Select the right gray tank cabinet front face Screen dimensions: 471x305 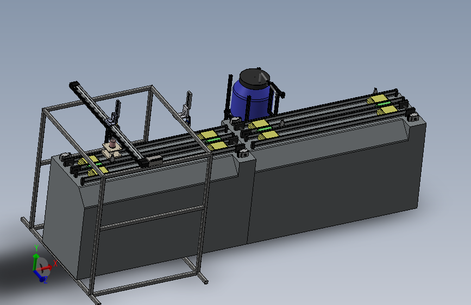(334, 192)
